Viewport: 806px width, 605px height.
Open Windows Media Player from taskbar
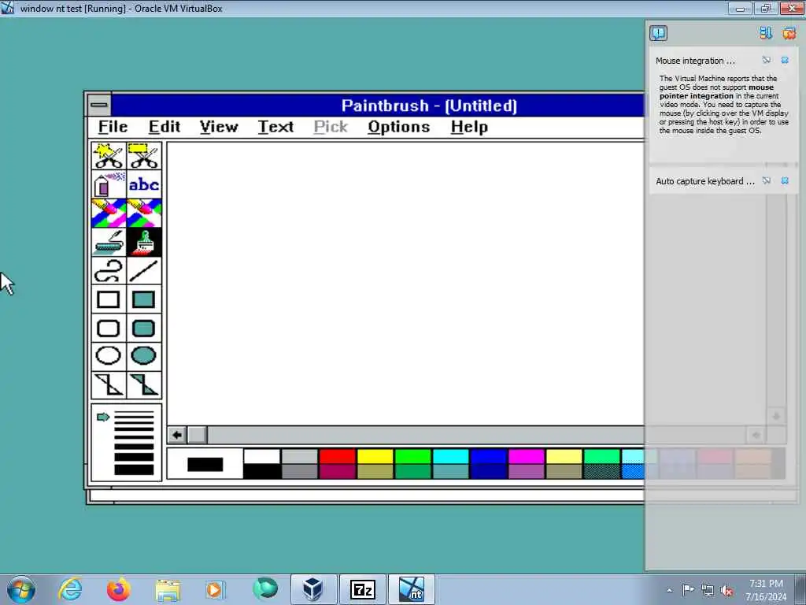(214, 589)
